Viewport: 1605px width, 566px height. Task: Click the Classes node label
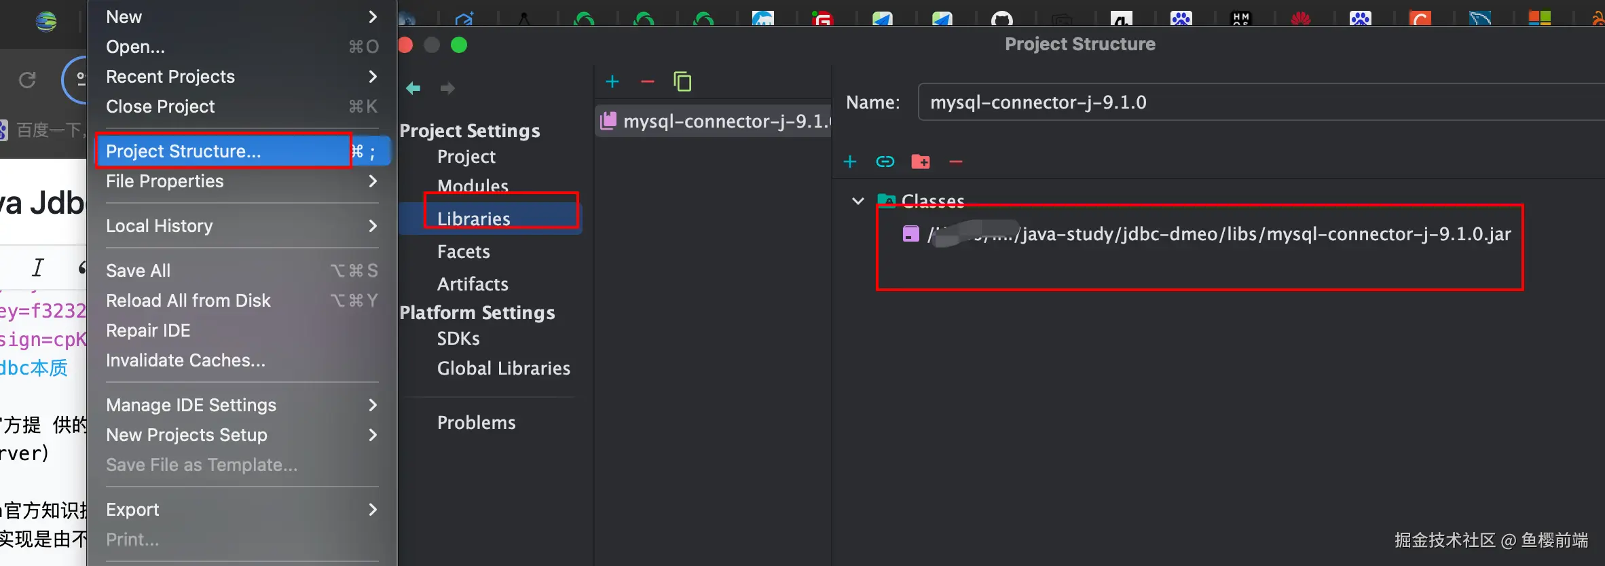click(933, 201)
